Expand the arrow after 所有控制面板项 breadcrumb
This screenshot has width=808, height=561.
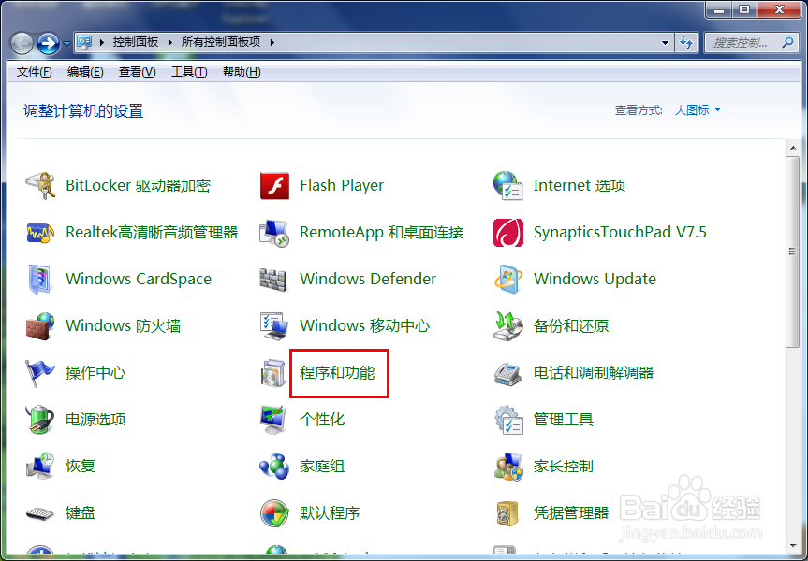click(x=272, y=42)
